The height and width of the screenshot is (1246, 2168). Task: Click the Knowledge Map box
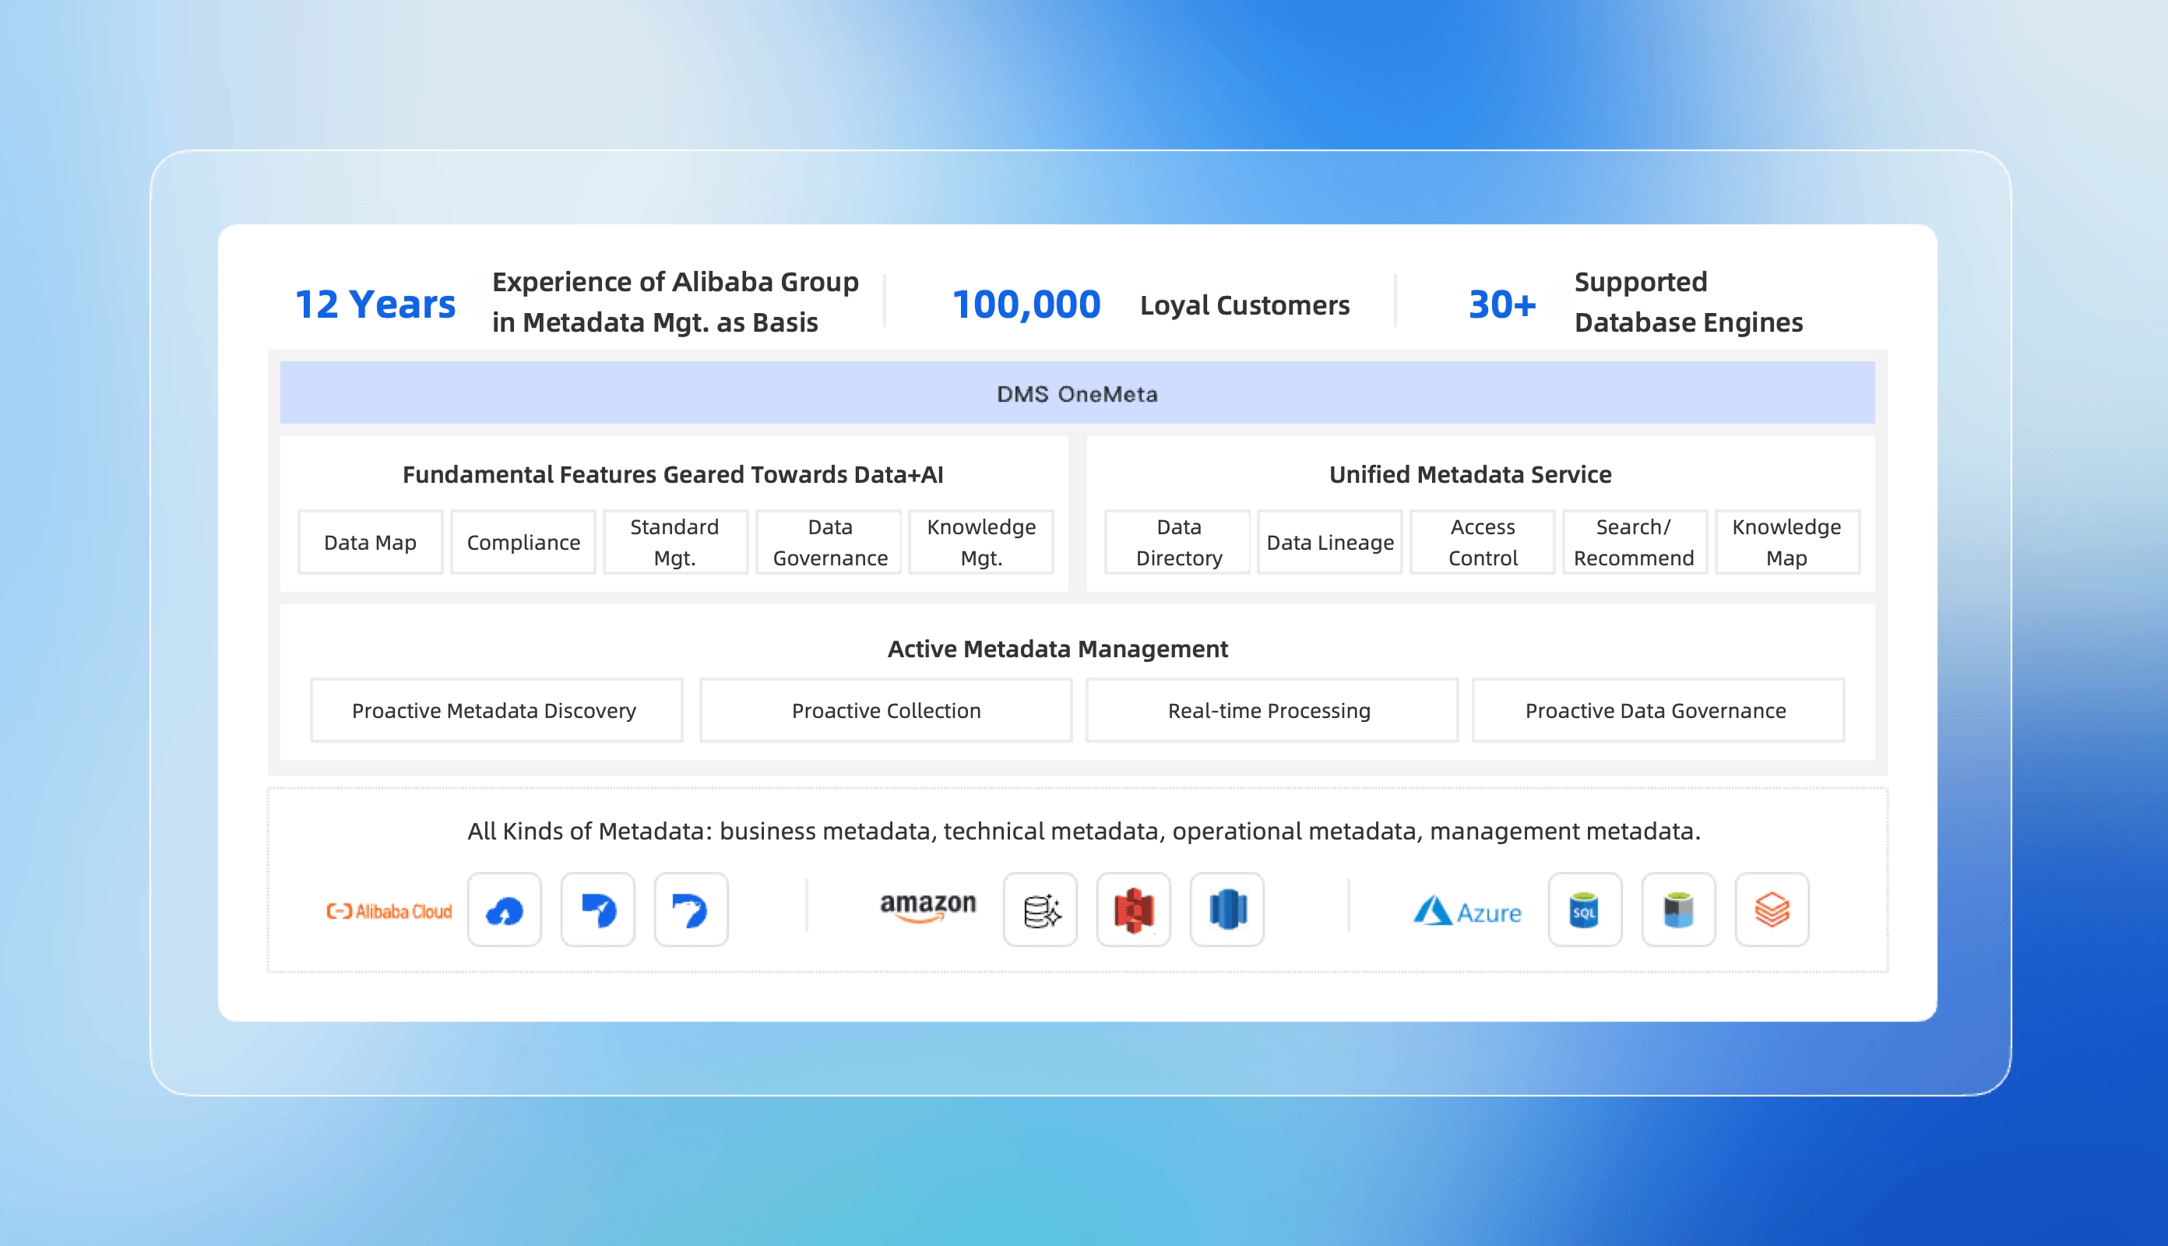1786,543
